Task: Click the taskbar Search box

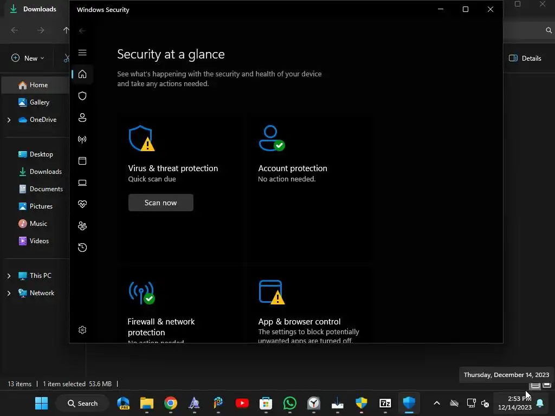Action: [83, 403]
